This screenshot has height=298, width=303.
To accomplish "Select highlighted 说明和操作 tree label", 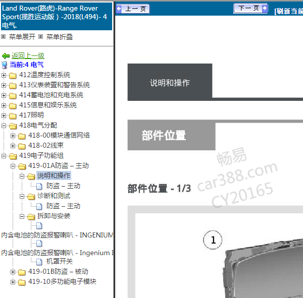I will click(x=54, y=175).
